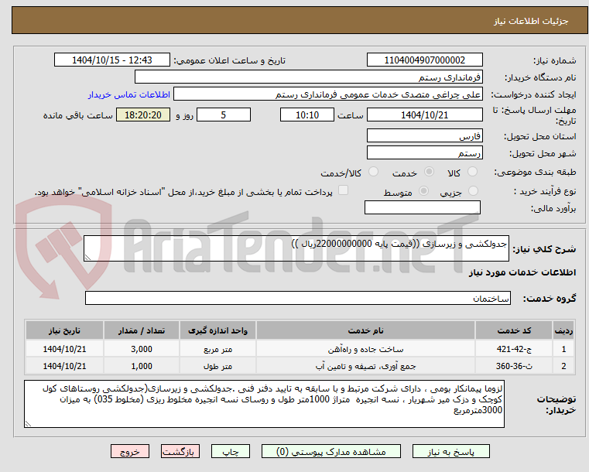Click the شرح کلی نیاز textarea resize handle

tap(87, 257)
